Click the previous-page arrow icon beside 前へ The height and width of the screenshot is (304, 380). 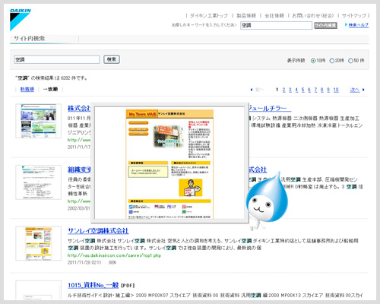[x=252, y=90]
